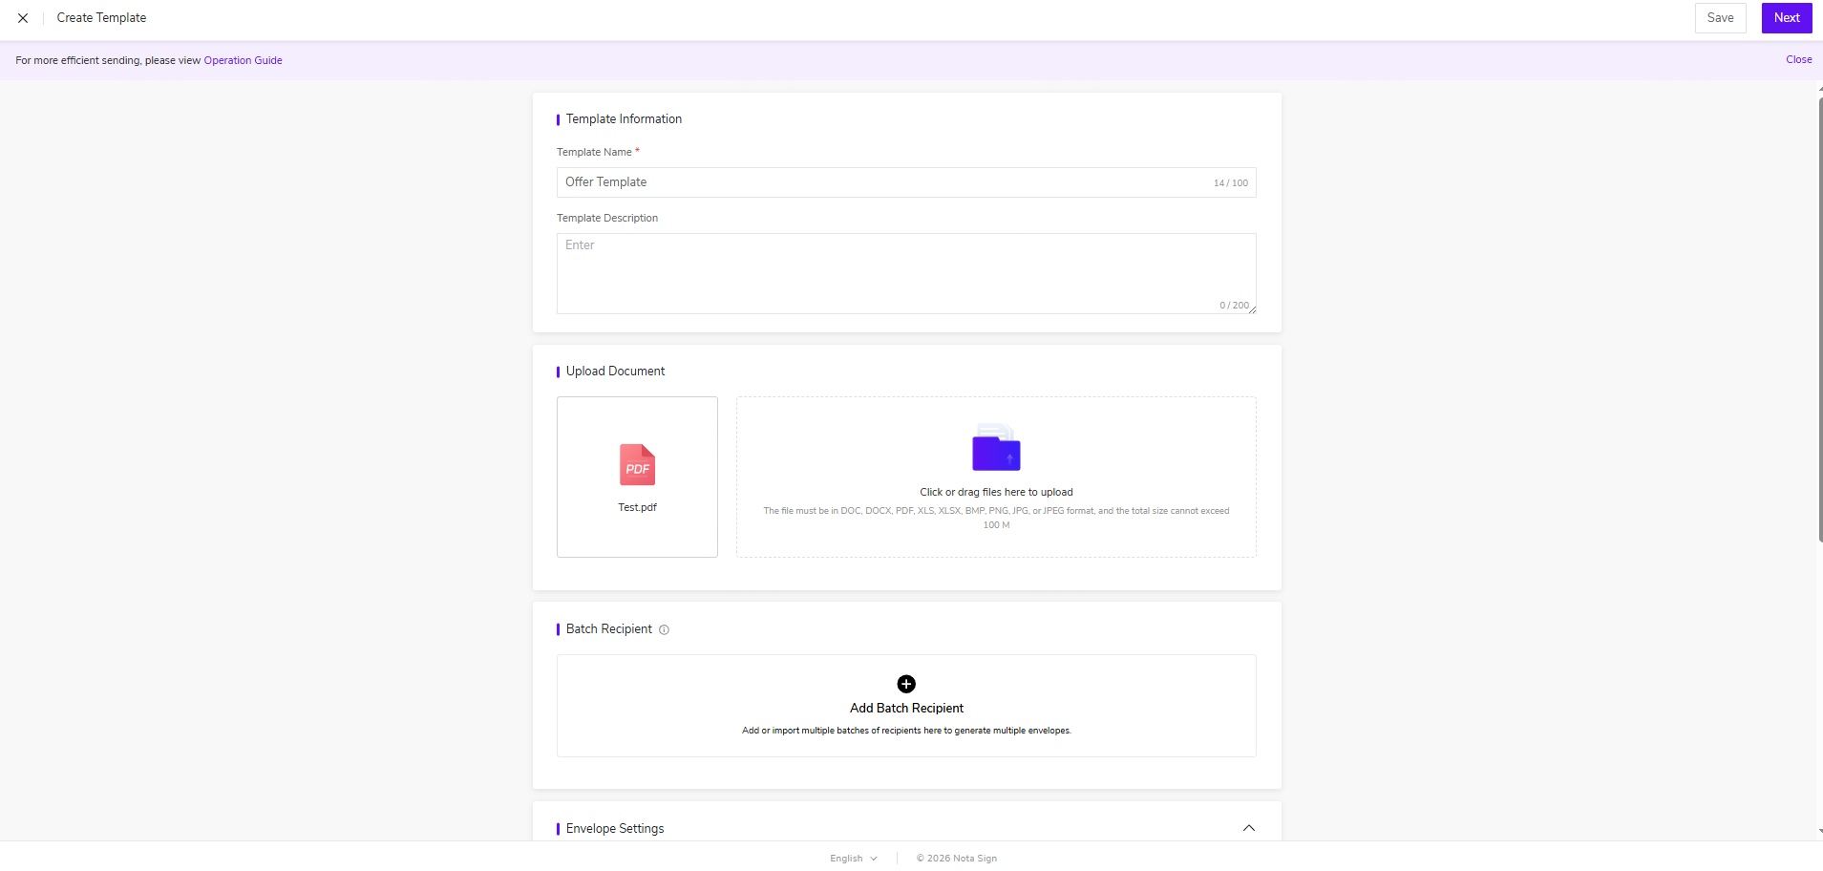Click the info icon beside Batch Recipient
Image resolution: width=1823 pixels, height=871 pixels.
click(x=665, y=629)
